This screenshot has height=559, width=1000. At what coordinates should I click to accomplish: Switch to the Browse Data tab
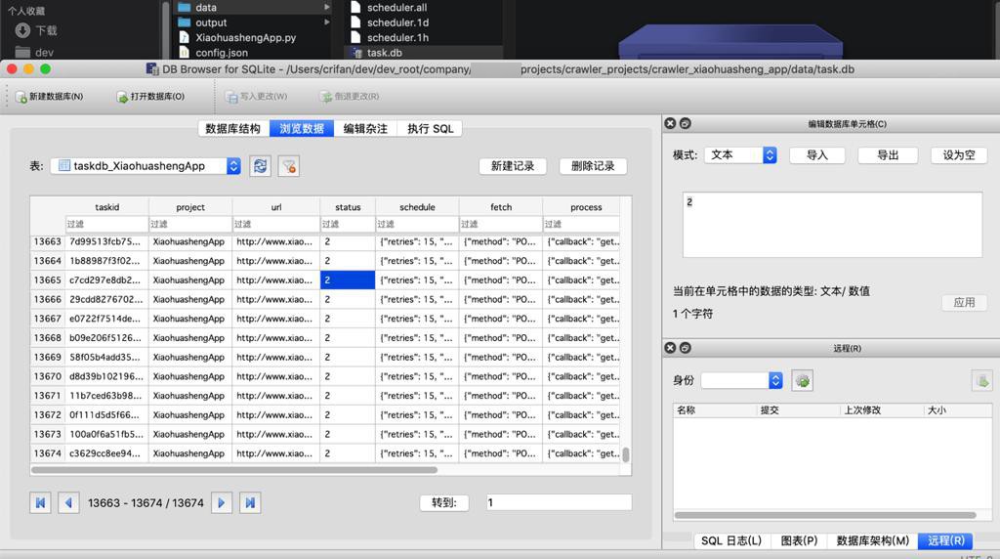pos(302,129)
